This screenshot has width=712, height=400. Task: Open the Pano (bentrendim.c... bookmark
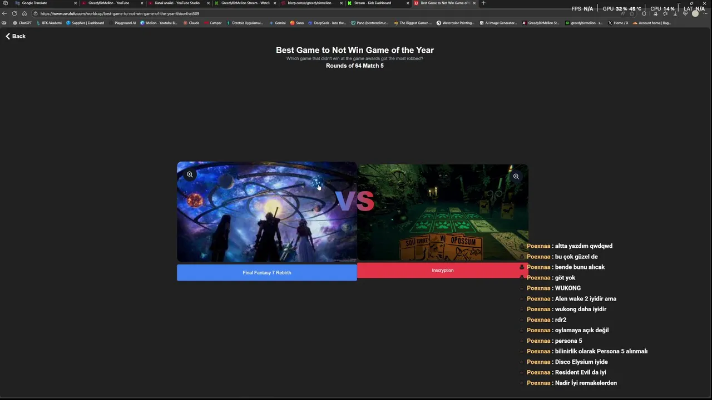click(369, 23)
